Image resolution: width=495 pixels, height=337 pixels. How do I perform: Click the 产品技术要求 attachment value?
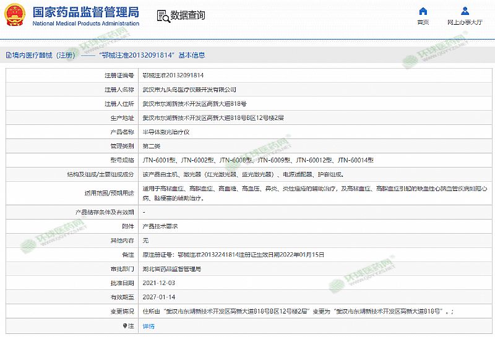[x=160, y=226]
